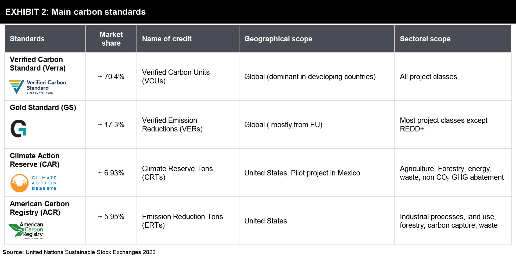Click the Climate Action Reserve logo
This screenshot has width=516, height=261.
click(x=34, y=183)
